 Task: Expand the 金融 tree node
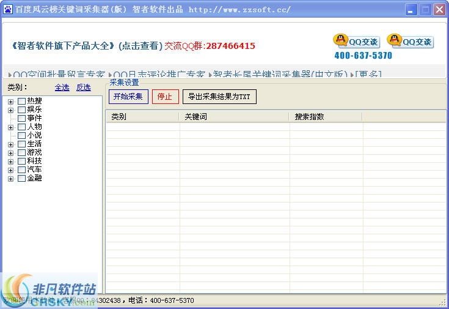point(10,179)
